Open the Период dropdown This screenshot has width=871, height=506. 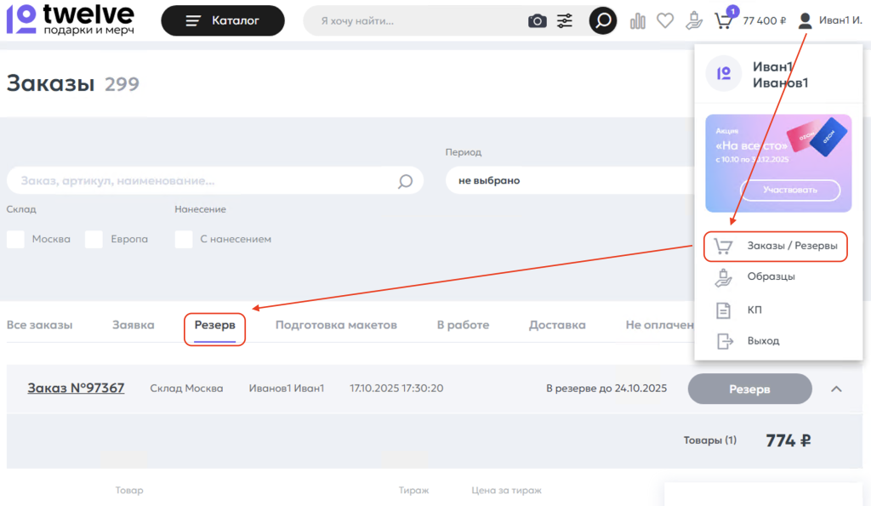point(570,180)
